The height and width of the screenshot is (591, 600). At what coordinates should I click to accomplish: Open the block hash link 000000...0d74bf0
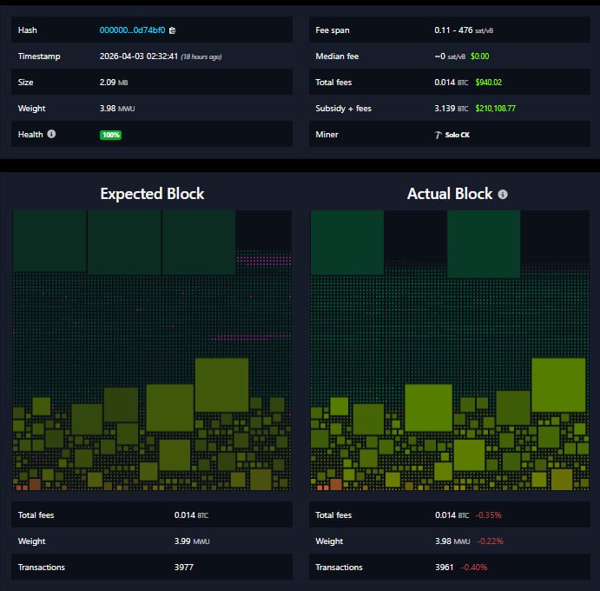pyautogui.click(x=132, y=30)
